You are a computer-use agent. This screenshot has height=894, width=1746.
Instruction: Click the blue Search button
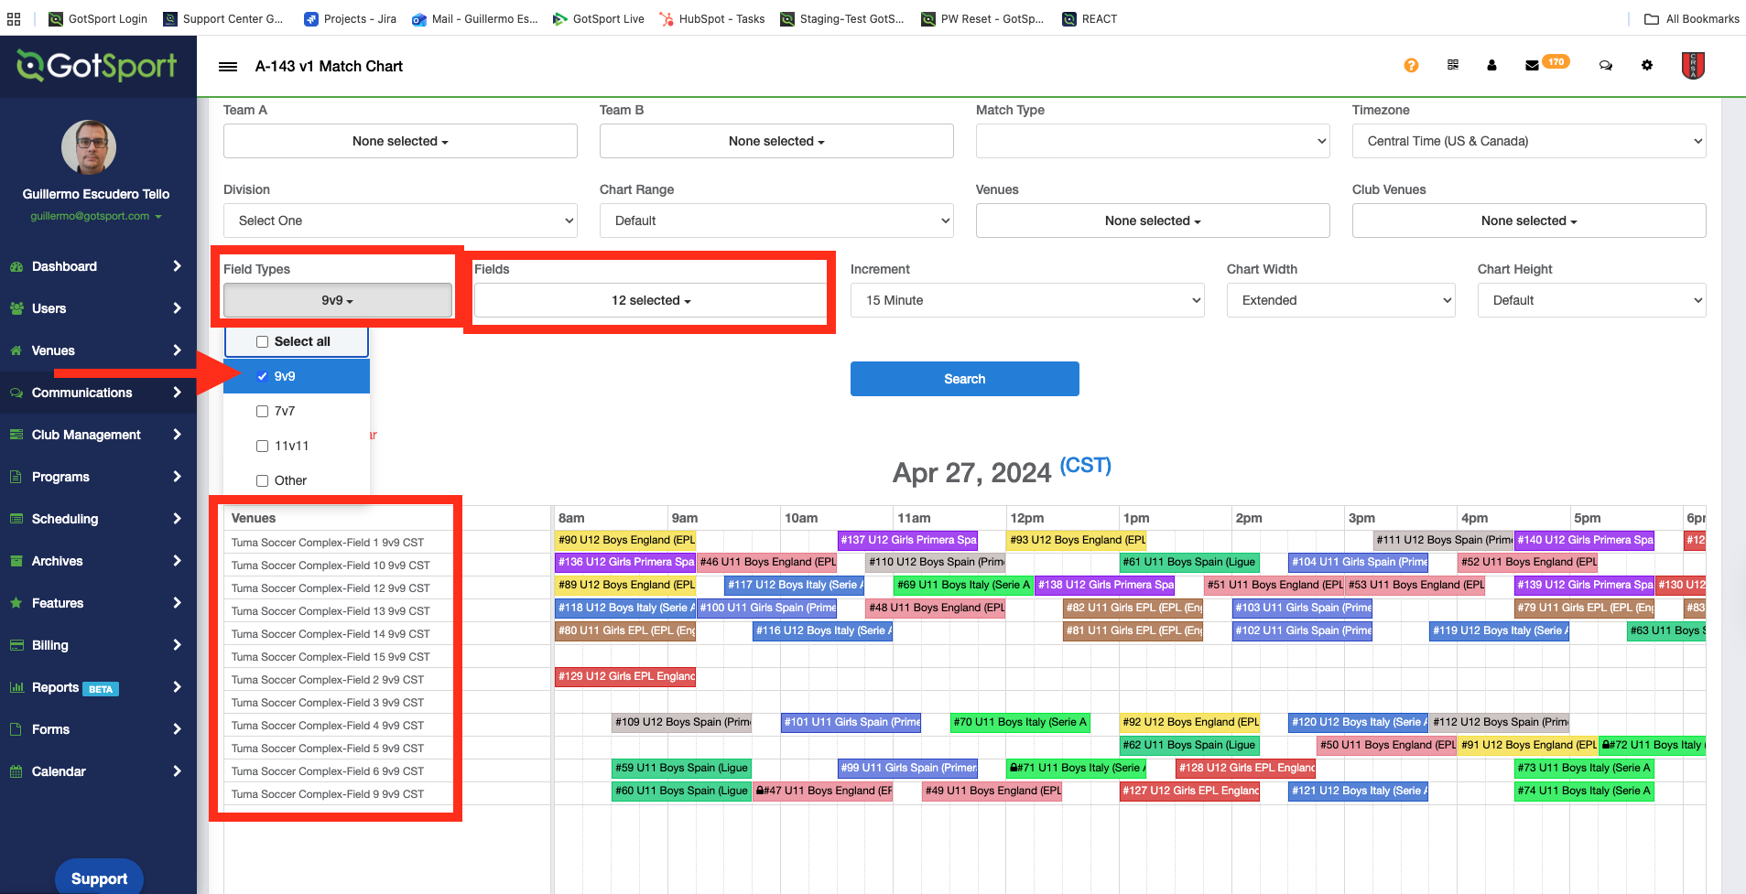pyautogui.click(x=964, y=379)
